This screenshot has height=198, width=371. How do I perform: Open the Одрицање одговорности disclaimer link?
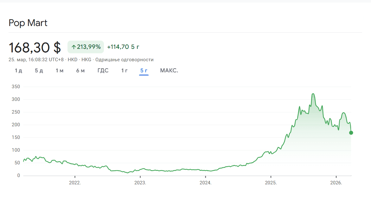125,59
